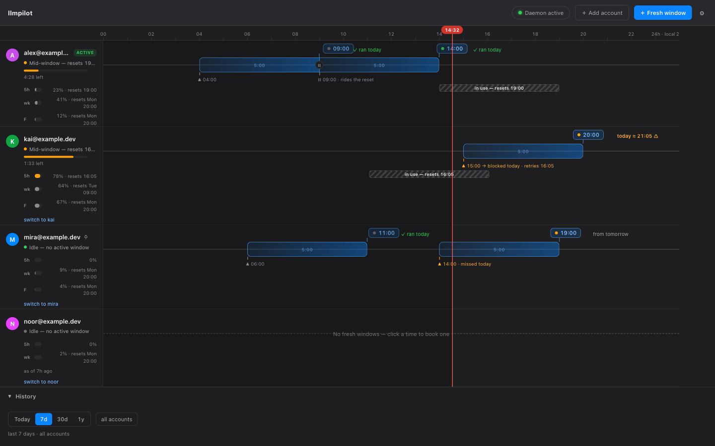Click the 4:28 left text

point(34,77)
